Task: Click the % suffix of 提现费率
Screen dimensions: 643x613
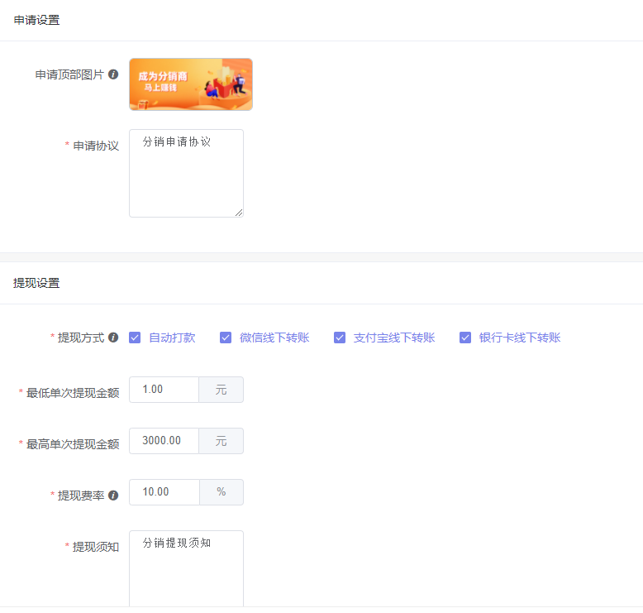Action: (x=221, y=492)
